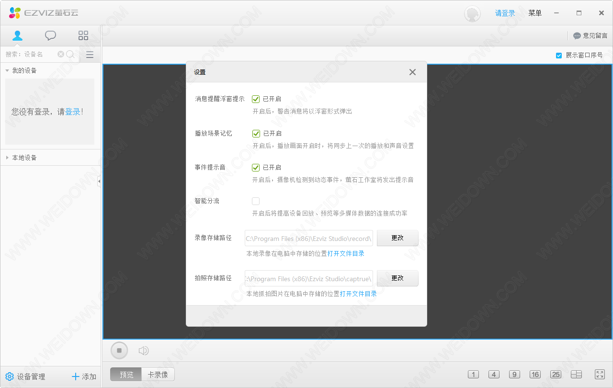Click the 拍照存储路径 path field
613x388 pixels.
(309, 278)
